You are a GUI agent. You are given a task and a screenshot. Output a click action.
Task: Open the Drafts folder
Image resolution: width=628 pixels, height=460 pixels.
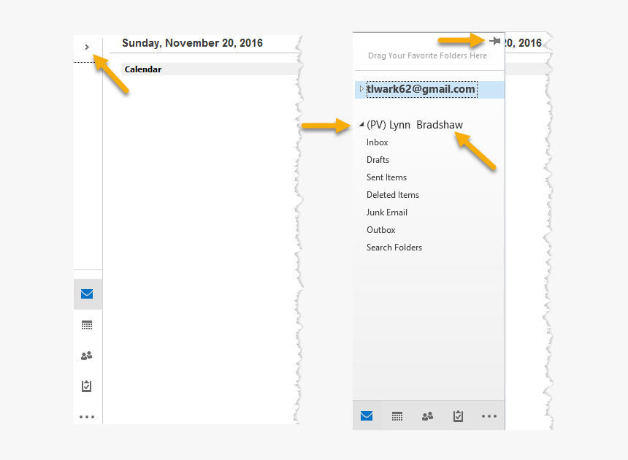(x=378, y=160)
